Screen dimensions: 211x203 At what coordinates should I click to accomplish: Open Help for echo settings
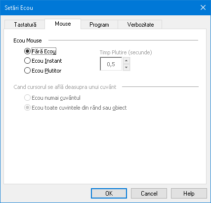tap(189, 194)
